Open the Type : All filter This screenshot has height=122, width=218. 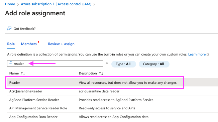pyautogui.click(x=123, y=64)
